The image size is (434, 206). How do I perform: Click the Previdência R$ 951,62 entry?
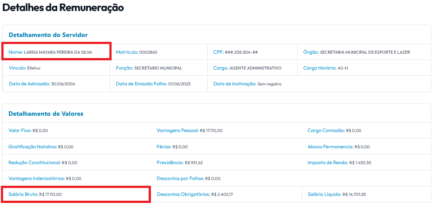(x=180, y=163)
